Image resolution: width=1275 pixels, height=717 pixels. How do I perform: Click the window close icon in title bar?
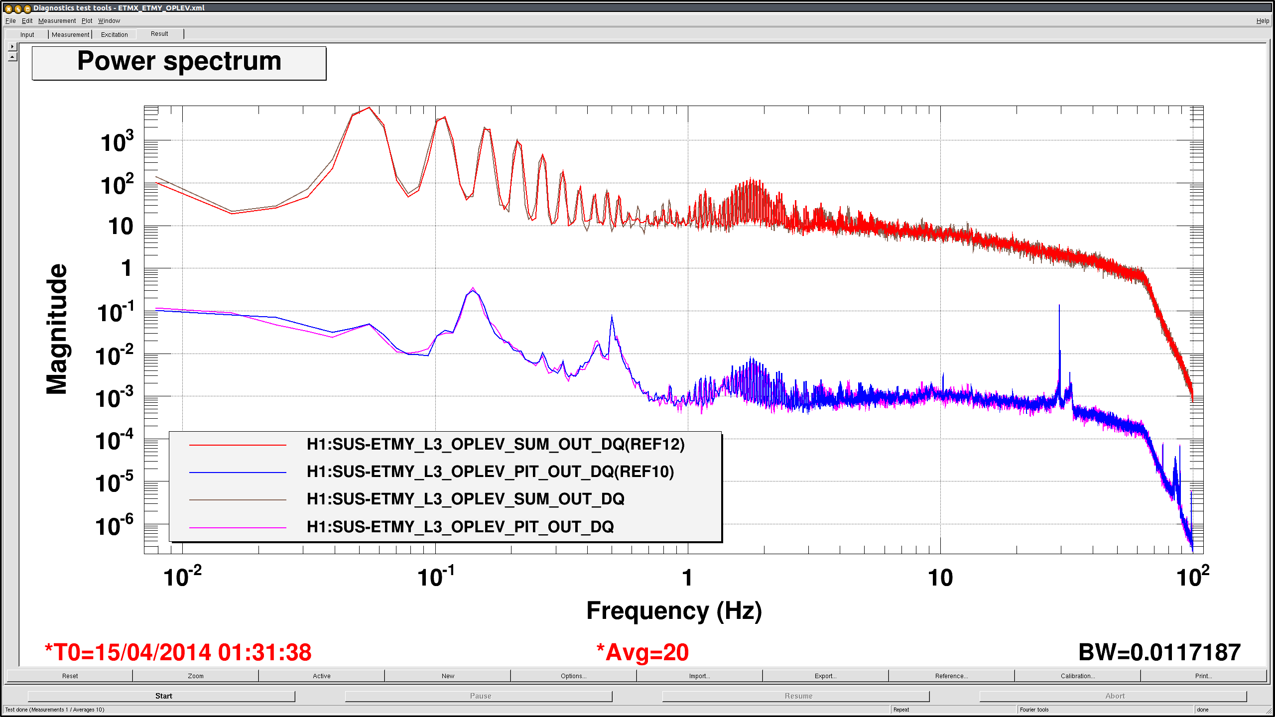tap(8, 8)
